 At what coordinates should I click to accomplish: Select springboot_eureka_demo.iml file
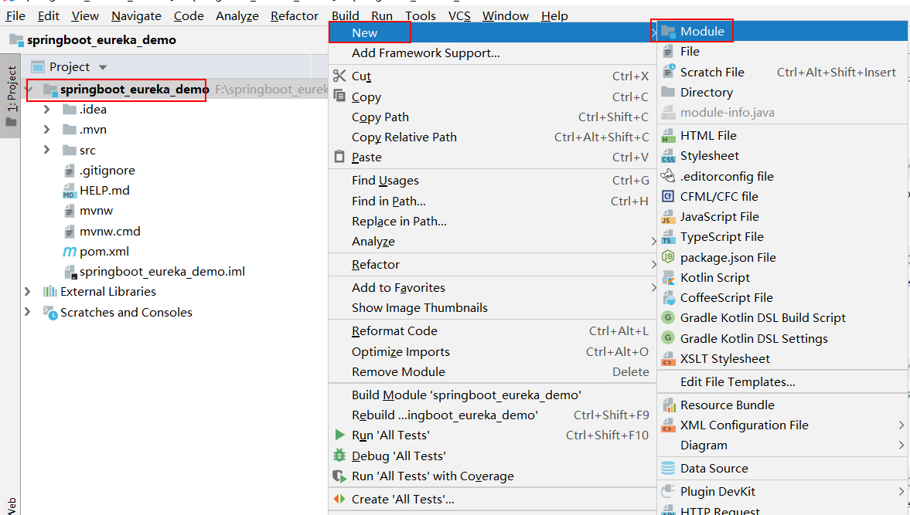(x=162, y=272)
